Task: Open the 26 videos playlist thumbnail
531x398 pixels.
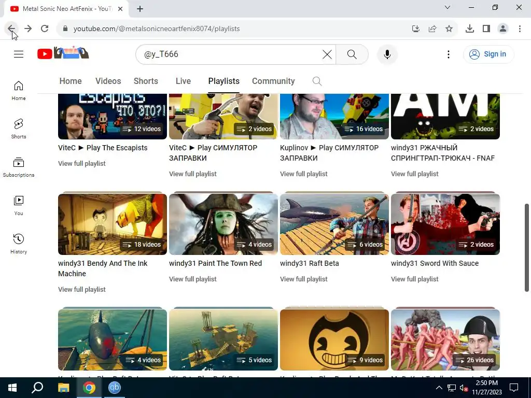Action: (x=445, y=340)
